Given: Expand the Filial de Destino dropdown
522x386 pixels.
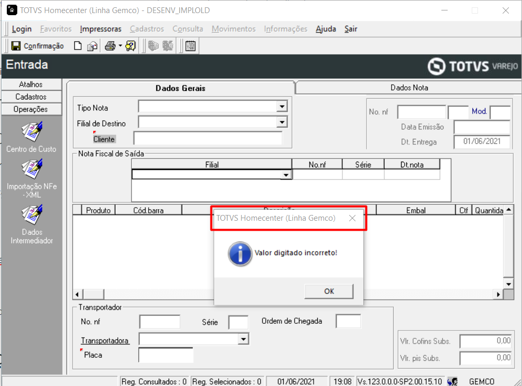Looking at the screenshot, I should click(282, 122).
